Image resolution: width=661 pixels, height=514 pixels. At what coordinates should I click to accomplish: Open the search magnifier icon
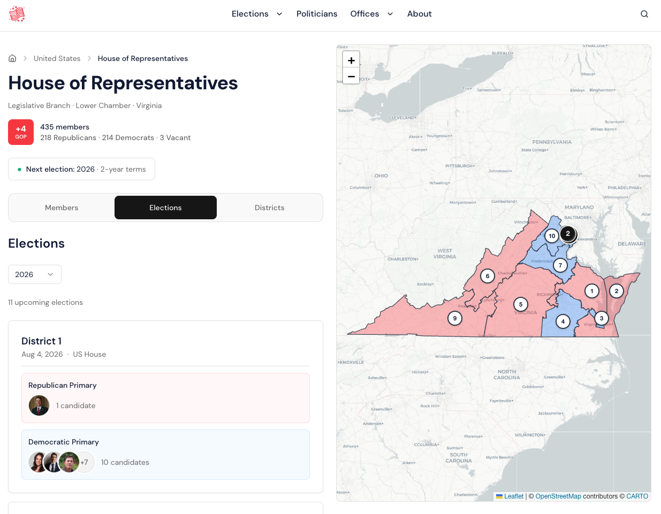644,14
